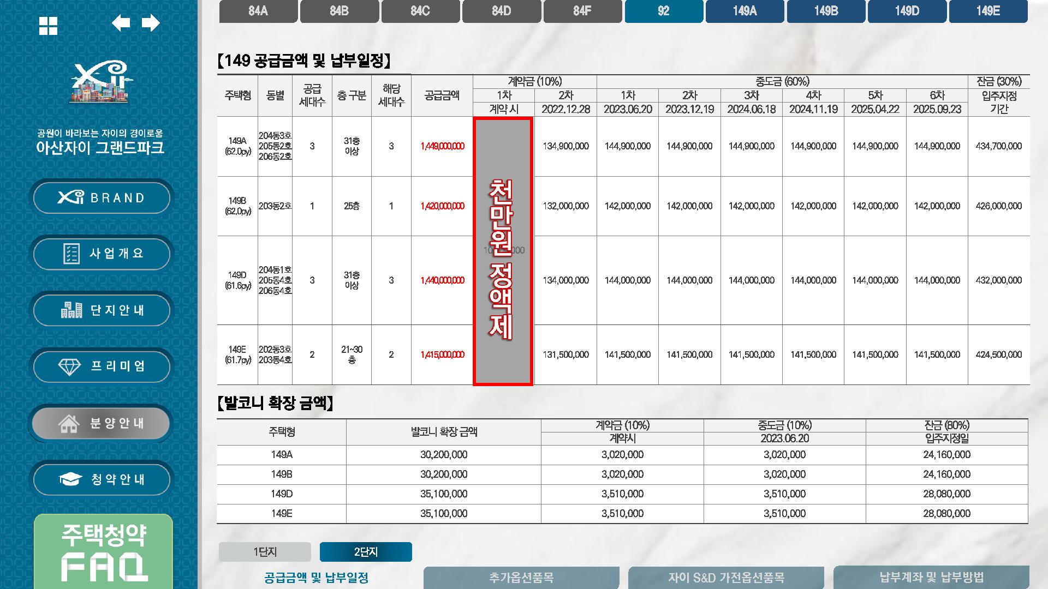1048x589 pixels.
Task: Click the 149A (62.0py) housing type cell
Action: coord(237,146)
